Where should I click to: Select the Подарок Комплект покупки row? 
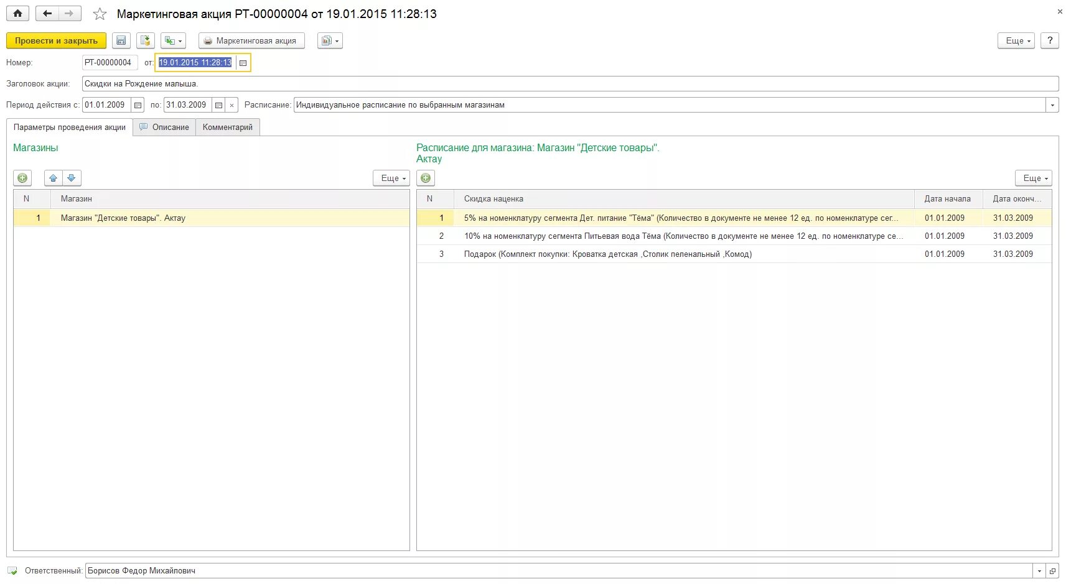(x=734, y=254)
